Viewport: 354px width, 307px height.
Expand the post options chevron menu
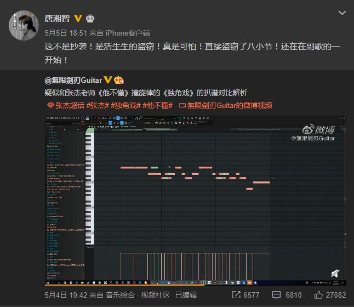(x=342, y=13)
